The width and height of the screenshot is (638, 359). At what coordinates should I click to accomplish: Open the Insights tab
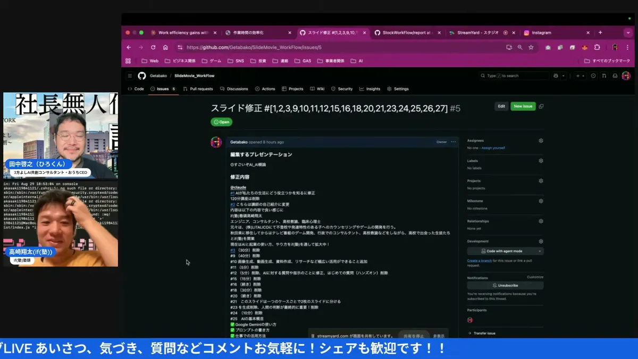coord(370,89)
